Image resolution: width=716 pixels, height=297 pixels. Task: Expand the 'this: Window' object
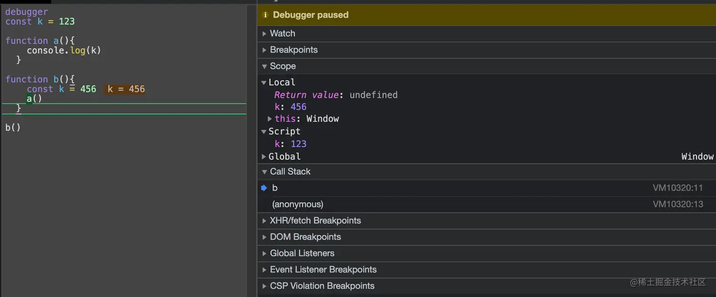pos(270,119)
